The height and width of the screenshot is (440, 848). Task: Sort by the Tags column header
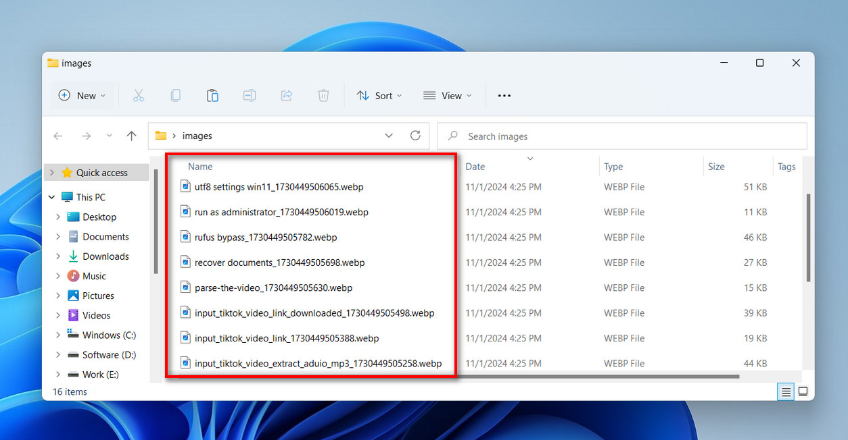(x=786, y=167)
